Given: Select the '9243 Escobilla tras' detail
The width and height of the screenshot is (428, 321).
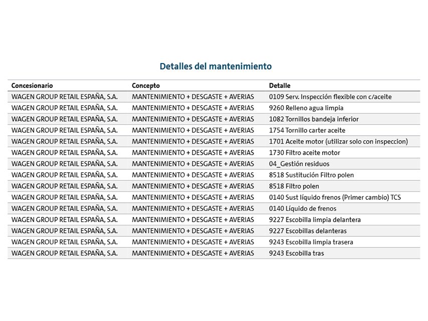Looking at the screenshot, I should [296, 253].
